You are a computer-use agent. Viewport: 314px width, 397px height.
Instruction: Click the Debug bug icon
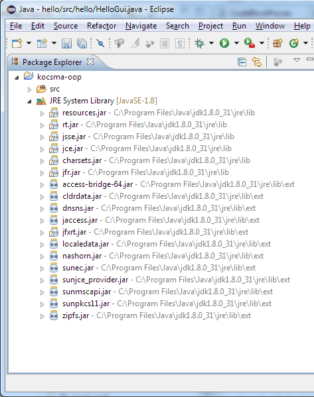point(200,43)
